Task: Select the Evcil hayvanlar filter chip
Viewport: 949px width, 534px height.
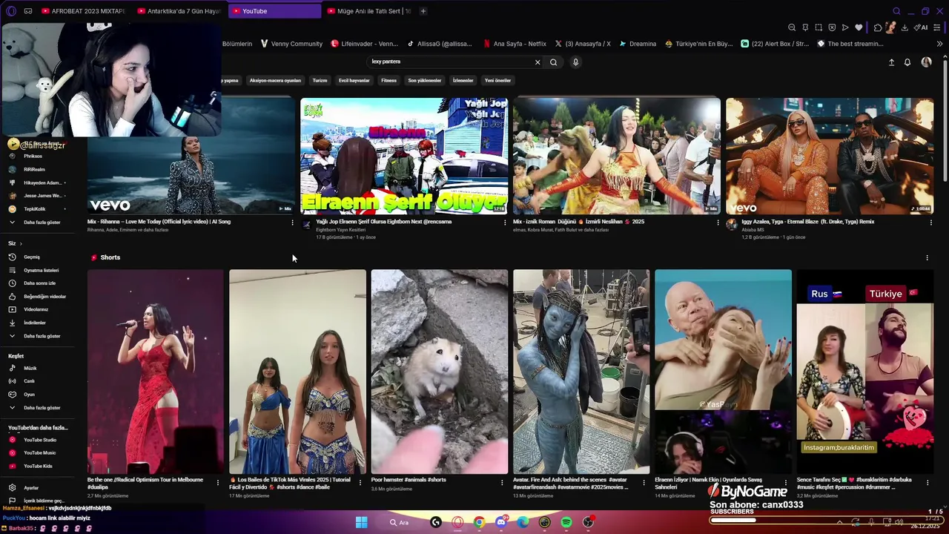Action: click(354, 81)
